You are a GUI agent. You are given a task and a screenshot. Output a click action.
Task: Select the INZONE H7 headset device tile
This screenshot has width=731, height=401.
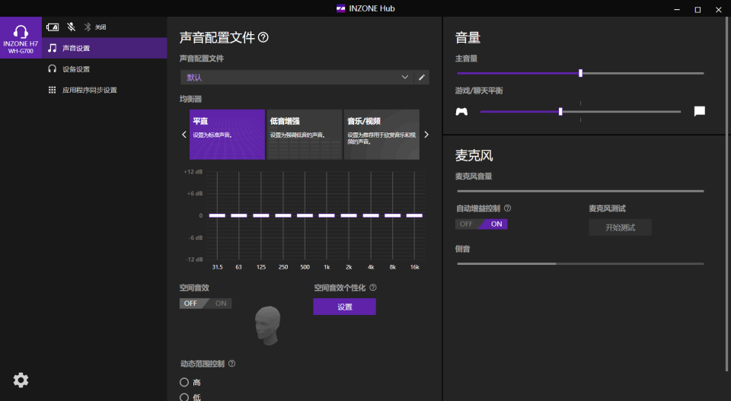click(x=21, y=38)
